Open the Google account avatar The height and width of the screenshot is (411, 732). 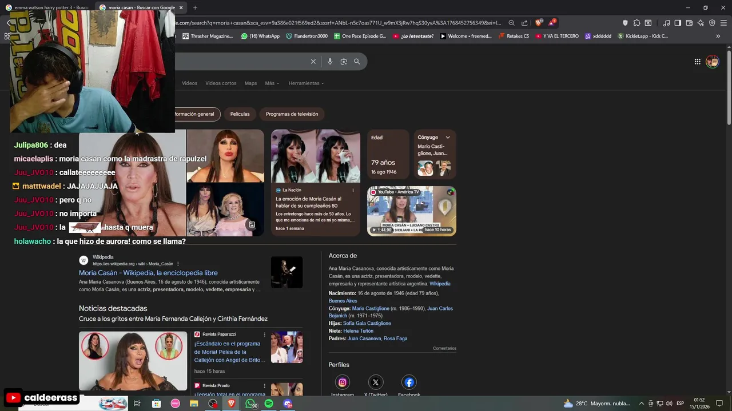click(712, 62)
